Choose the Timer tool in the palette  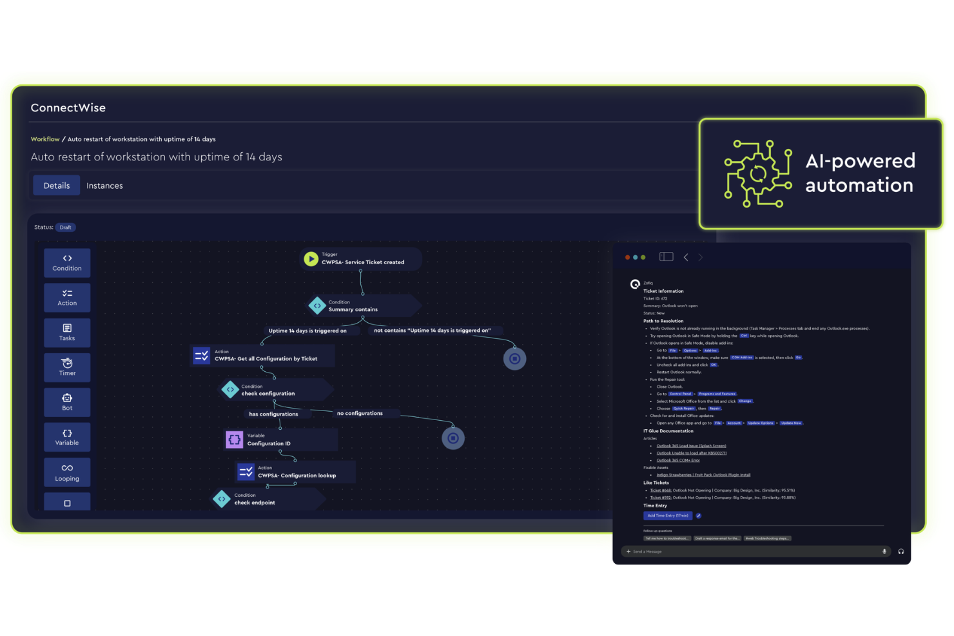(67, 367)
